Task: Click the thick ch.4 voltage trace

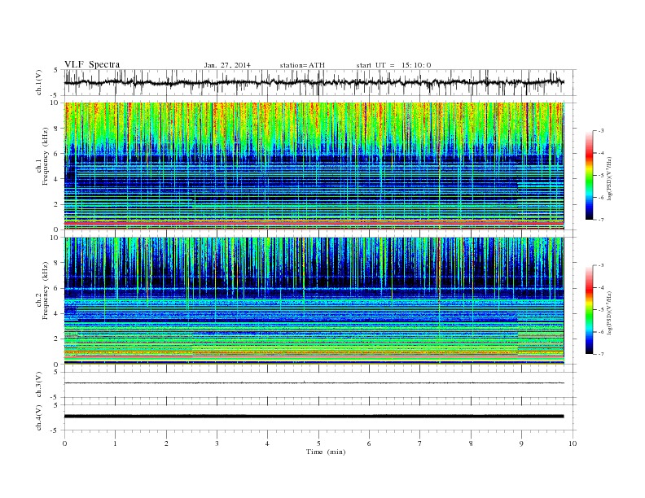Action: (314, 417)
